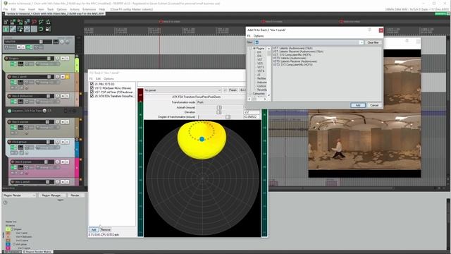
Task: Click the Open project toolbar icon
Action: click(x=13, y=22)
